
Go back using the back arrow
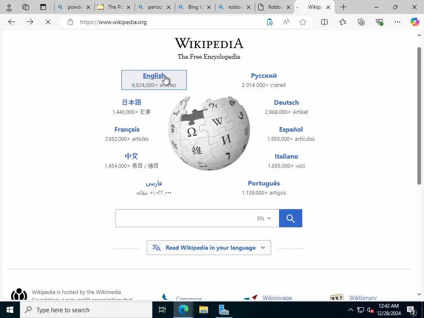pos(12,22)
